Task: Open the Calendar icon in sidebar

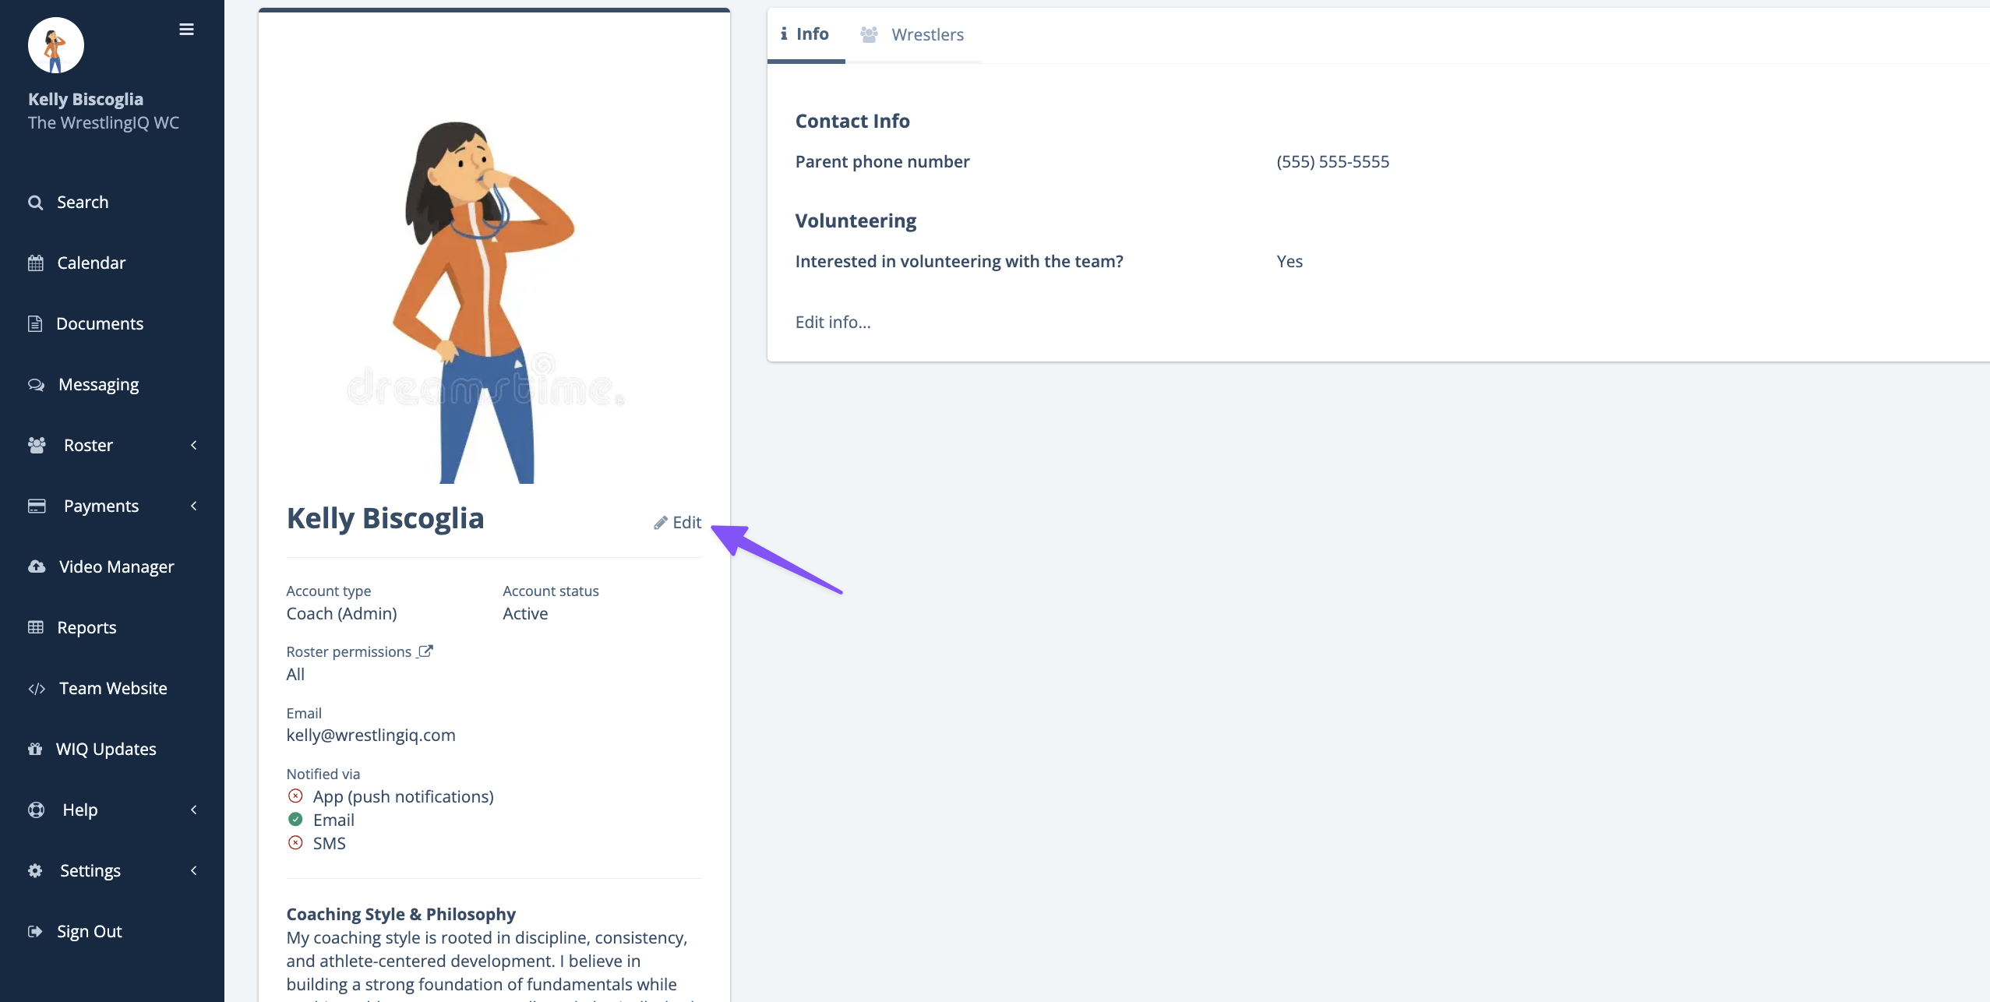Action: pyautogui.click(x=36, y=263)
